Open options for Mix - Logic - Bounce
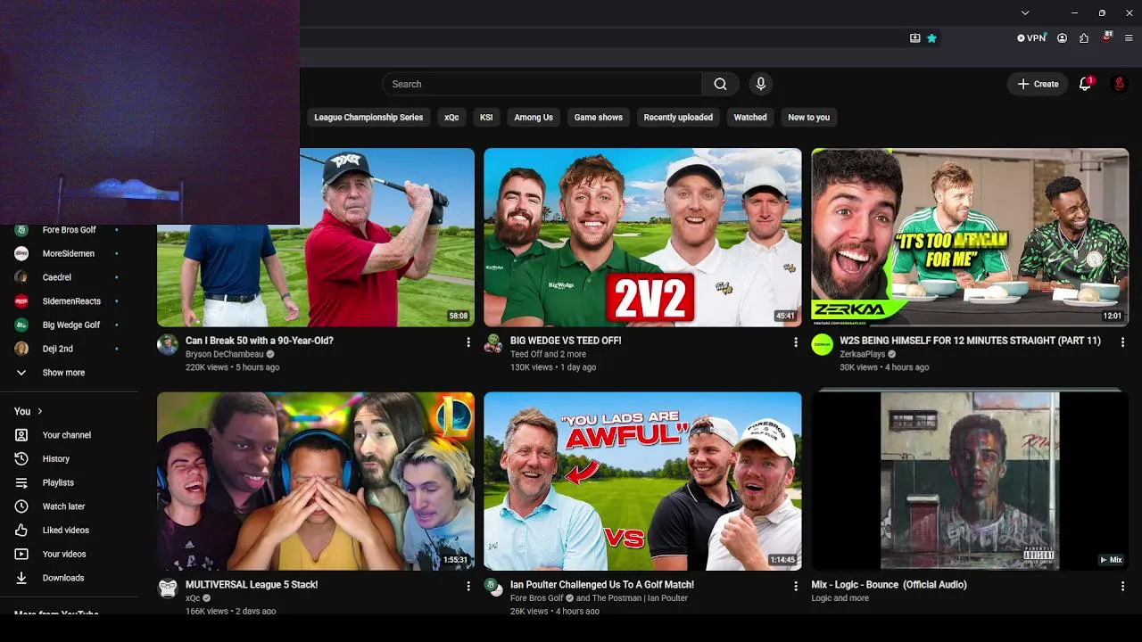1142x642 pixels. pos(1122,586)
